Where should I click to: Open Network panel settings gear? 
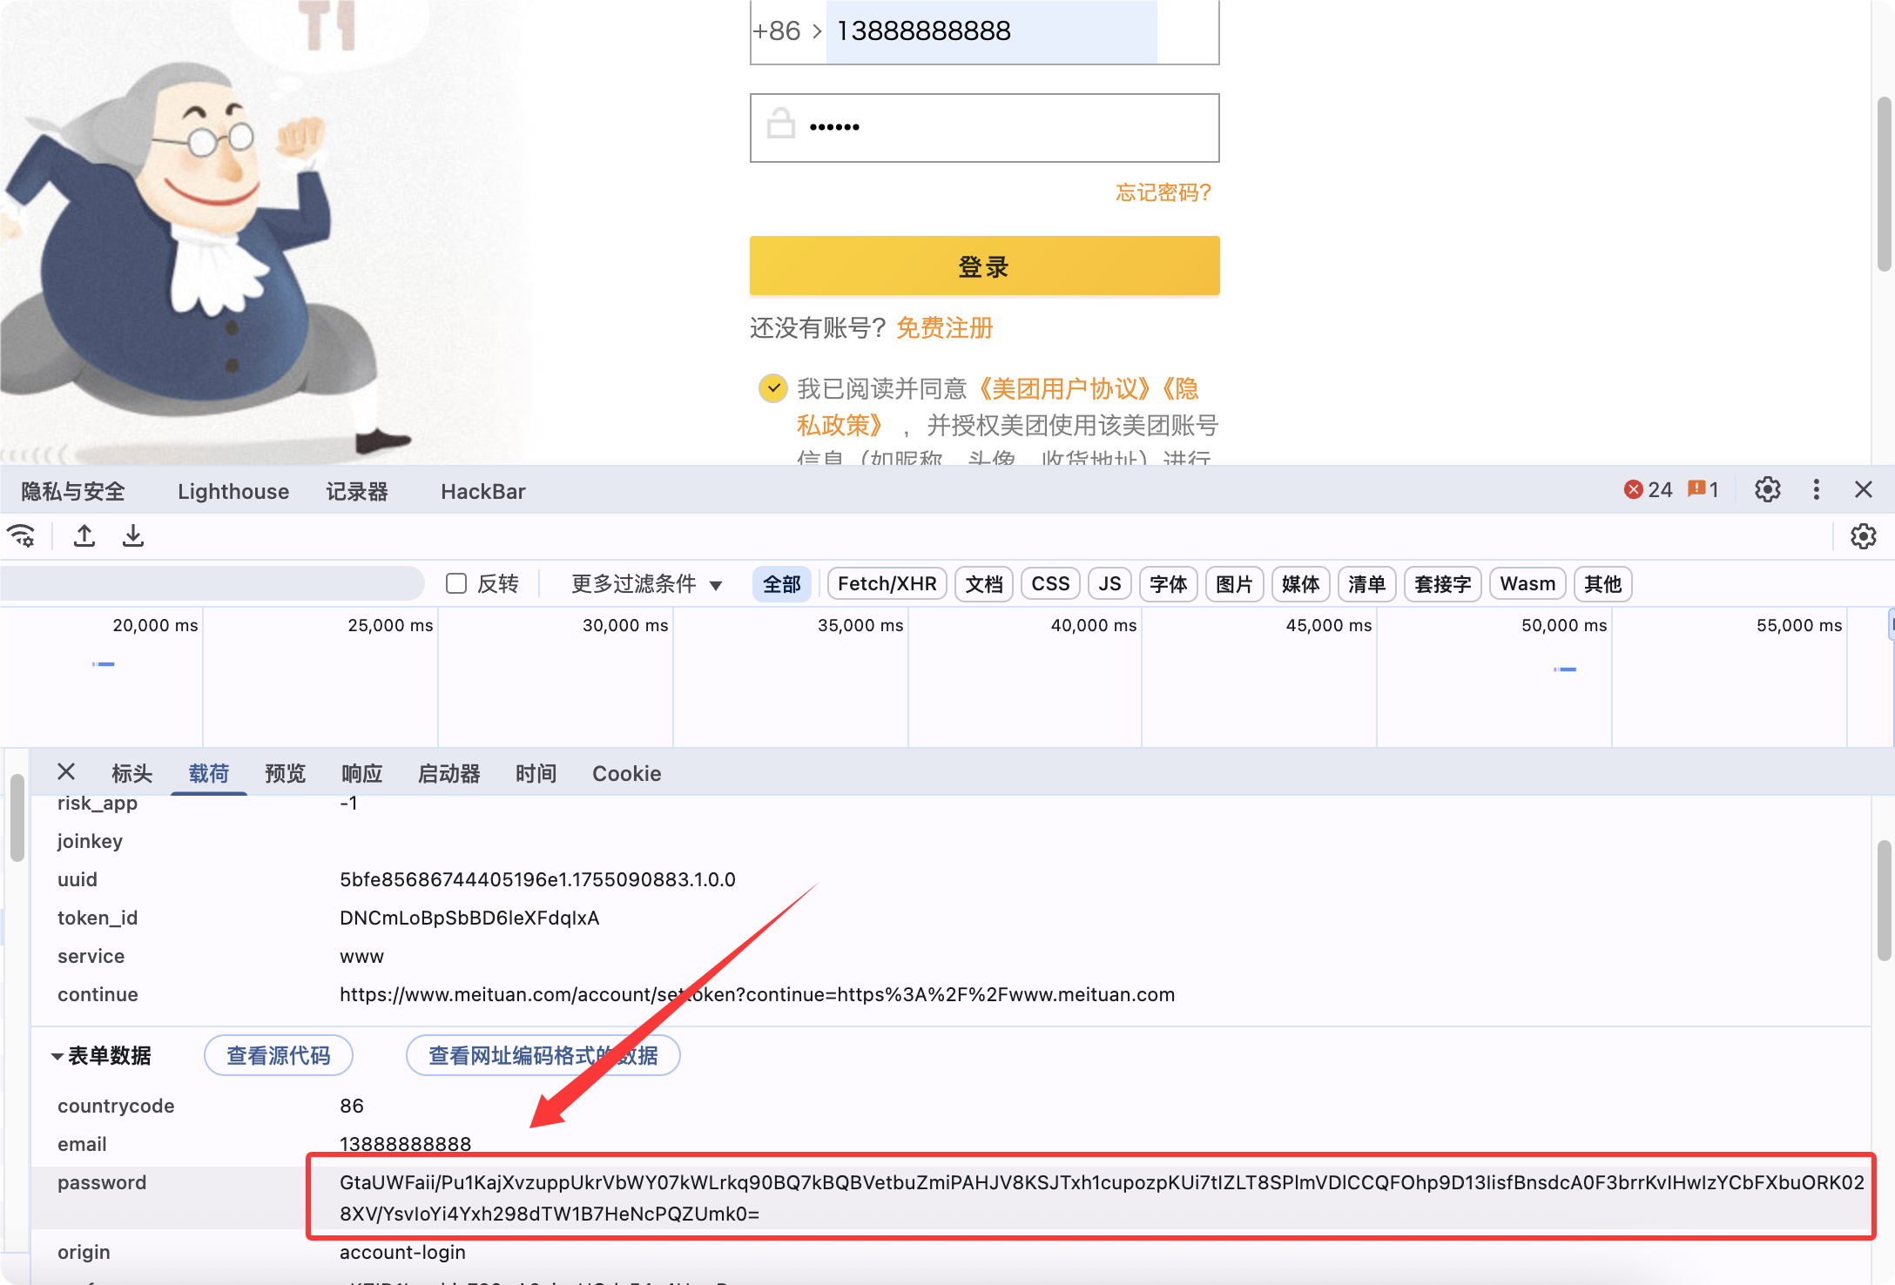pos(1863,536)
